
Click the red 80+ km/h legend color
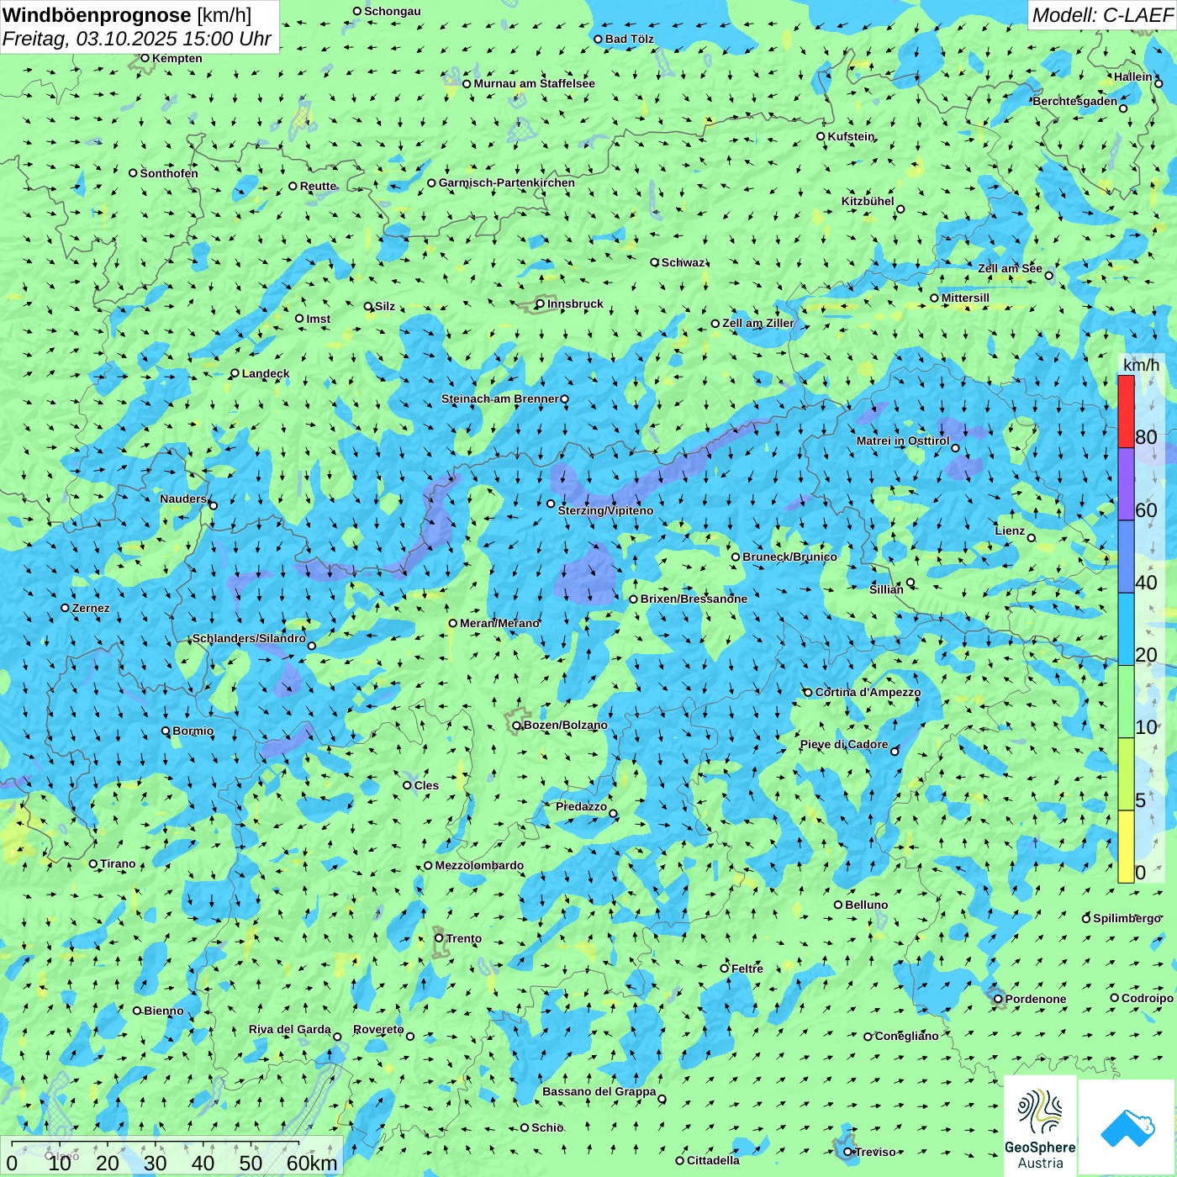pyautogui.click(x=1126, y=411)
